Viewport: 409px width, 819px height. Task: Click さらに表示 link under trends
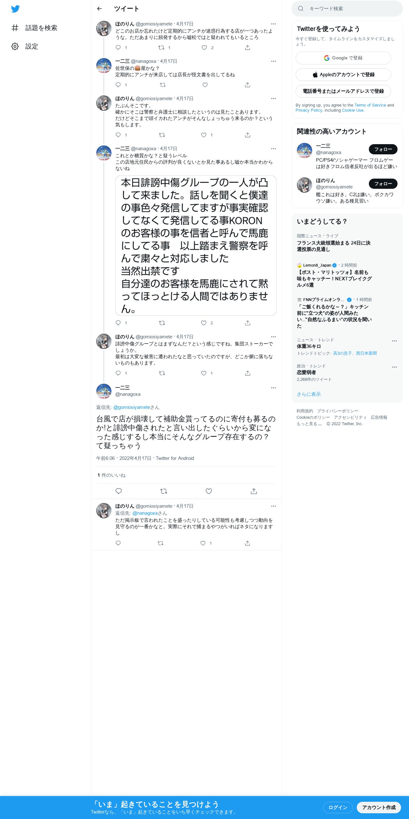(309, 394)
